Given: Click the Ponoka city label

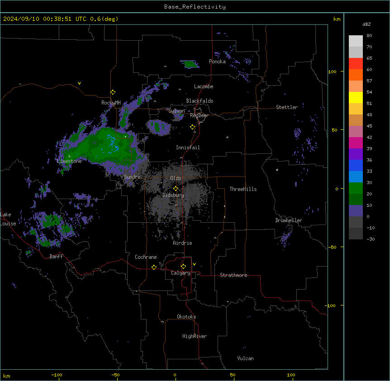Looking at the screenshot, I should click(x=217, y=62).
